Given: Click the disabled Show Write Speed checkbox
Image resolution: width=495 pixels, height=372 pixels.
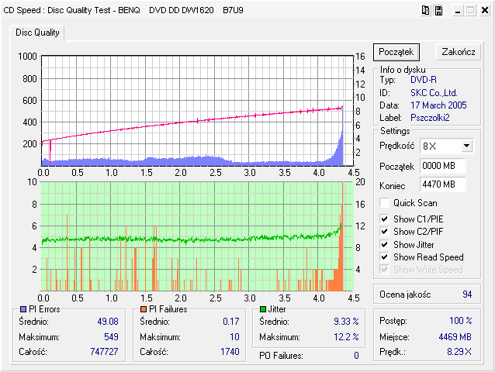Looking at the screenshot, I should (384, 270).
